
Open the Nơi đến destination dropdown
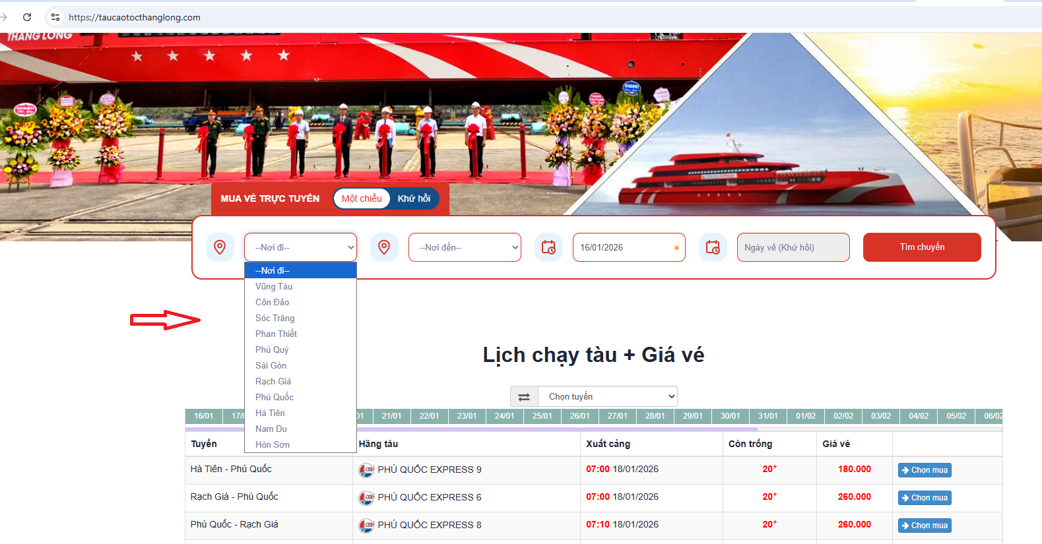pos(465,247)
